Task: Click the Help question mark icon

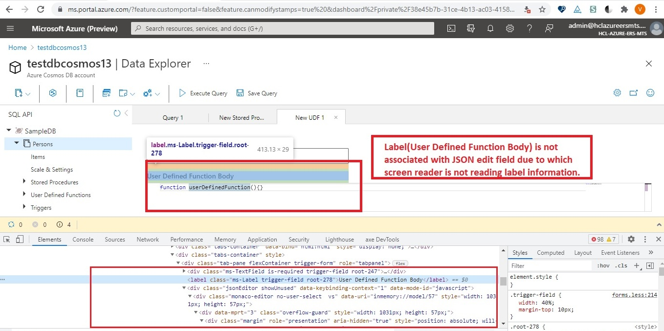Action: click(x=530, y=28)
